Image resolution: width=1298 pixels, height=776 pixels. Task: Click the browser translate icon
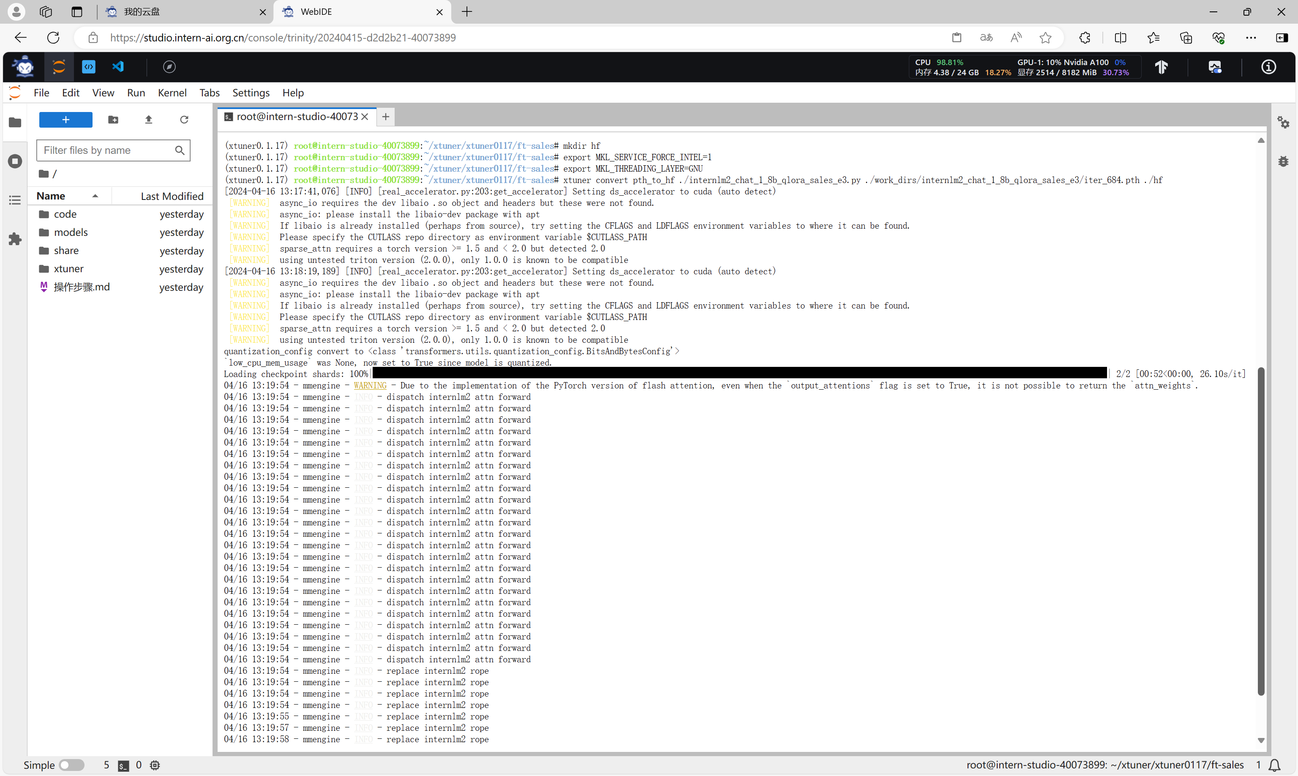987,38
